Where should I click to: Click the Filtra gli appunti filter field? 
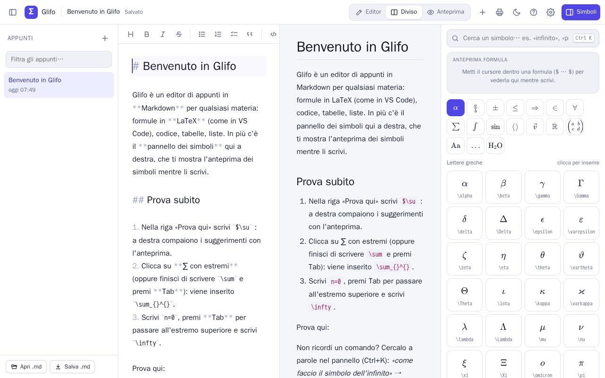coord(59,60)
